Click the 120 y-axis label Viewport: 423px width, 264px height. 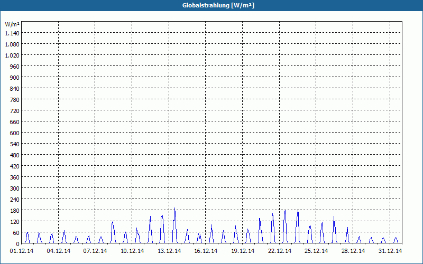(x=15, y=222)
